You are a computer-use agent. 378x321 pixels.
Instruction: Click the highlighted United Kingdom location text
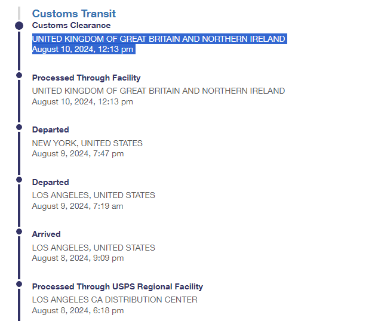coord(158,39)
